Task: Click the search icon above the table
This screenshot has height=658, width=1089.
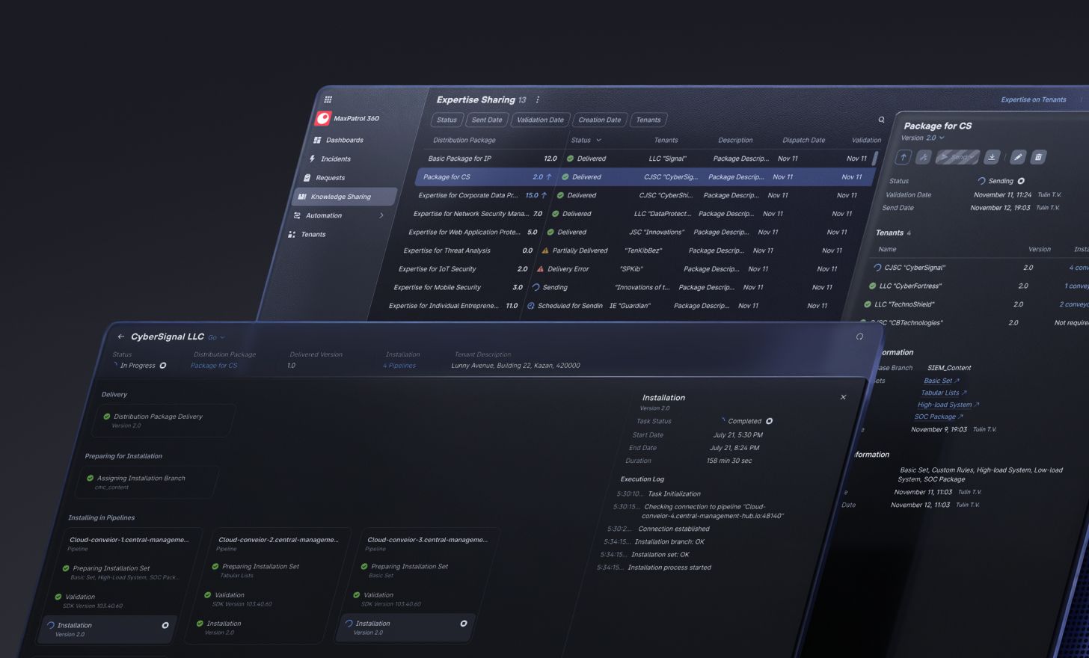Action: pyautogui.click(x=881, y=120)
